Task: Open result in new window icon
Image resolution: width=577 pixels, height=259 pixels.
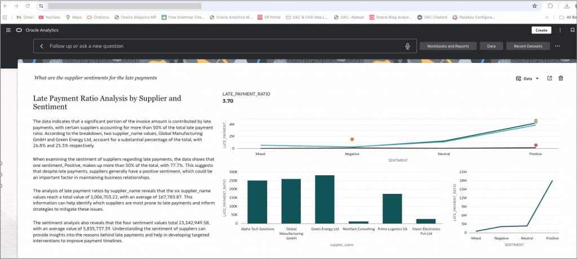Action: (x=549, y=78)
